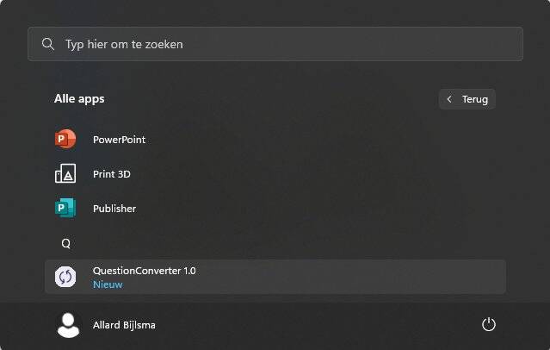Screen dimensions: 550x350
Task: Launch QuestionConverter via its circular arrows icon
Action: click(x=65, y=277)
